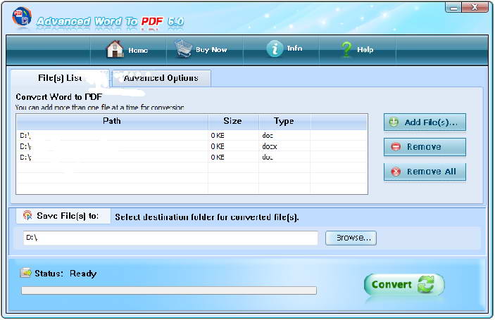This screenshot has width=495, height=320.
Task: Open the Home toolbar label
Action: 138,50
